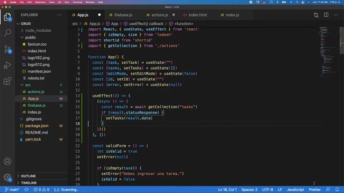The image size is (344, 193).
Task: Open the Search view icon
Action: pos(8,33)
